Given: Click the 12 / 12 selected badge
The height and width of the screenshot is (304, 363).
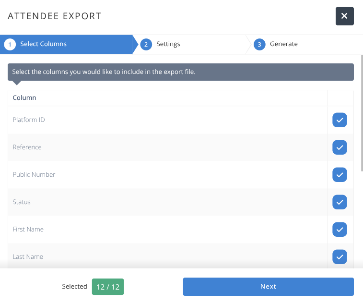Looking at the screenshot, I should (x=108, y=287).
